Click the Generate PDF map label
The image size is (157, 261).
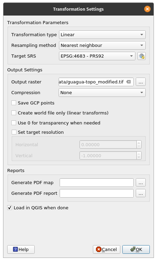point(33,183)
